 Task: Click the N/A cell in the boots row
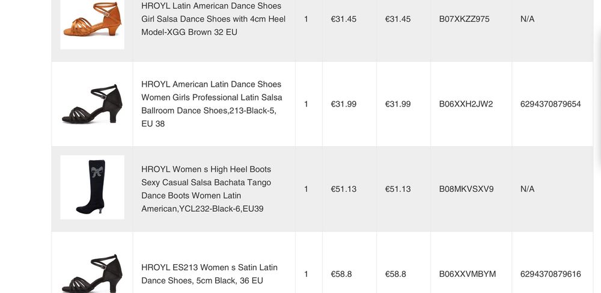527,189
